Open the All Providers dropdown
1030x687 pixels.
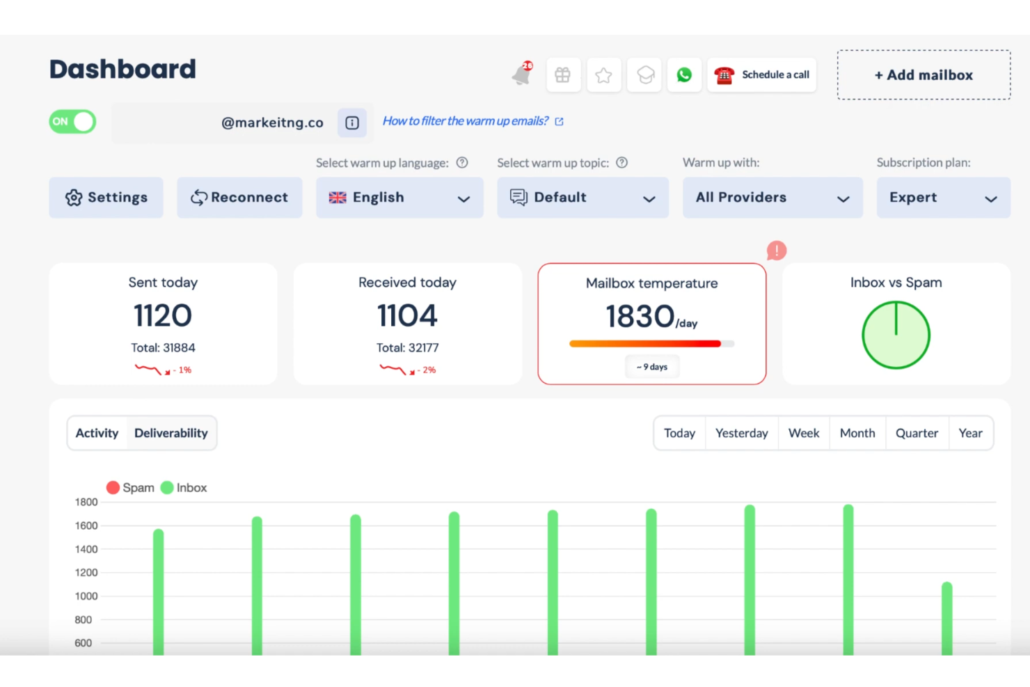point(772,198)
